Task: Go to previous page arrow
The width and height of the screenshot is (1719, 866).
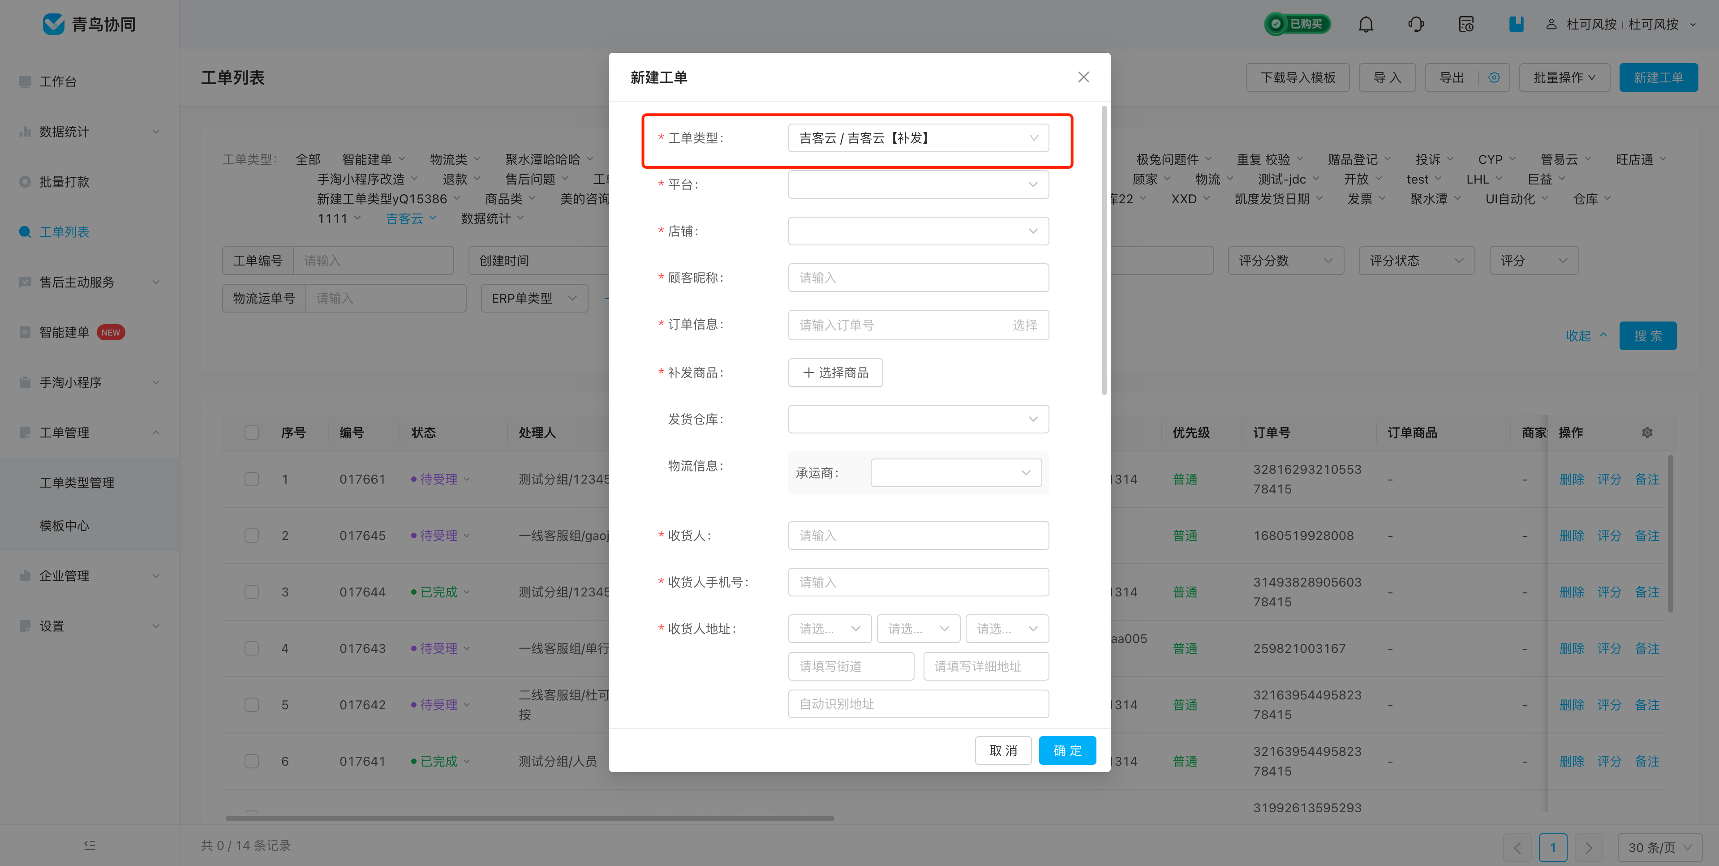Action: (1517, 847)
